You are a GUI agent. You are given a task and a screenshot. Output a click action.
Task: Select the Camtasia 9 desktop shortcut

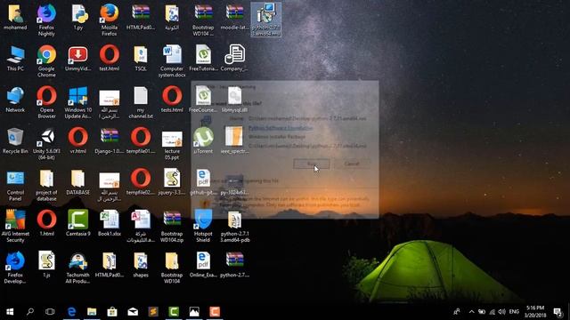77,223
